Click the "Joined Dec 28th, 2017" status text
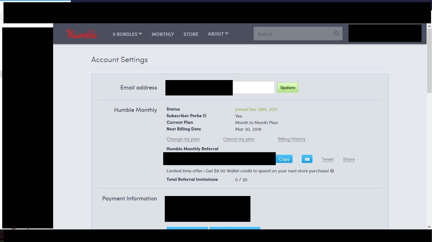Image resolution: width=432 pixels, height=242 pixels. (256, 109)
